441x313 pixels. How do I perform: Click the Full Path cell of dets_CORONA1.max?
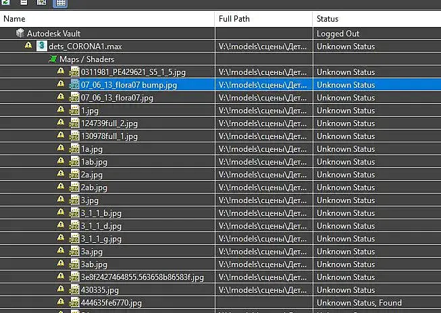[x=263, y=47]
